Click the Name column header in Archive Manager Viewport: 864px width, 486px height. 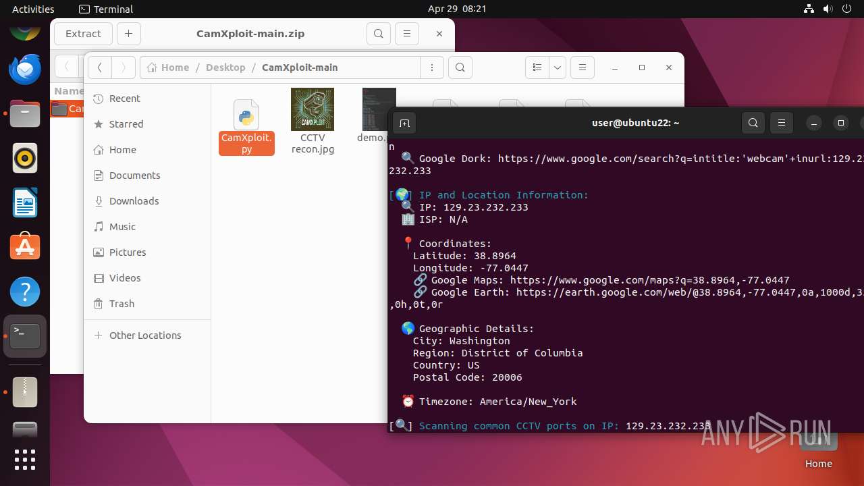(x=68, y=91)
